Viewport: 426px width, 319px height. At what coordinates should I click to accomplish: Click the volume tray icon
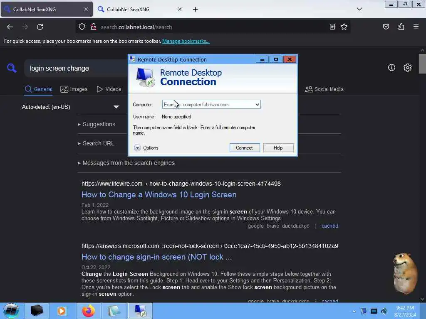pyautogui.click(x=384, y=311)
